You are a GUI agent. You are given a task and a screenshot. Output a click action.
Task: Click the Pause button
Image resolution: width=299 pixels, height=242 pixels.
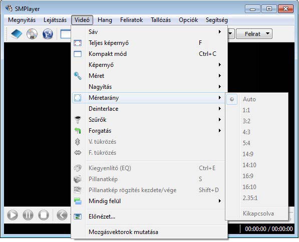[x=28, y=215]
